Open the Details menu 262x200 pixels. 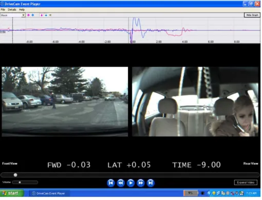pos(12,10)
